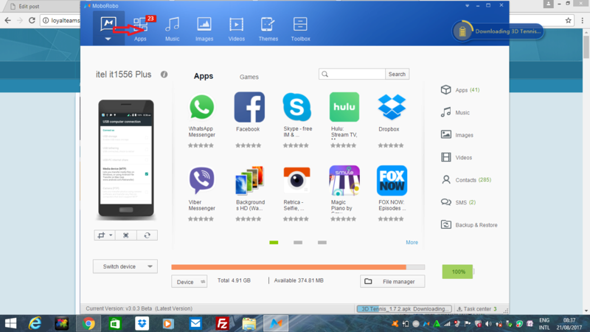Open Music in right sidebar
590x332 pixels.
pyautogui.click(x=455, y=112)
